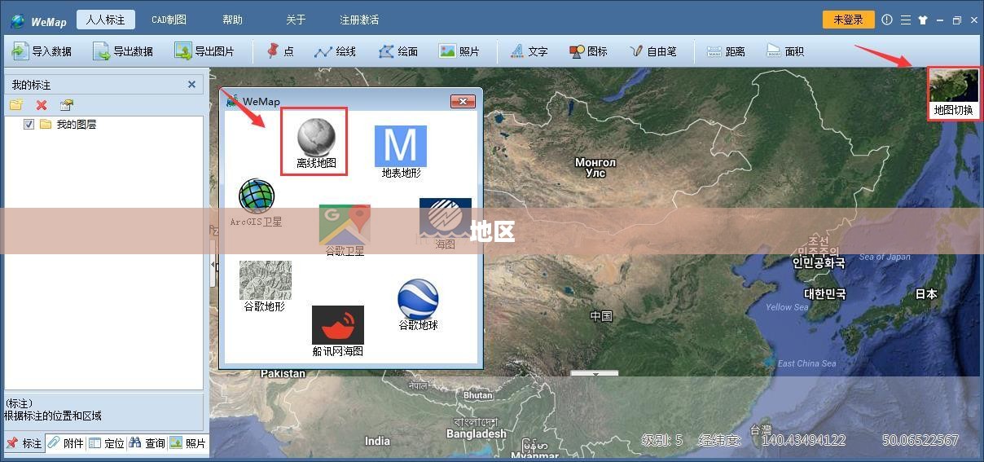The image size is (984, 462).
Task: Close the 我的标注 panel
Action: [191, 84]
